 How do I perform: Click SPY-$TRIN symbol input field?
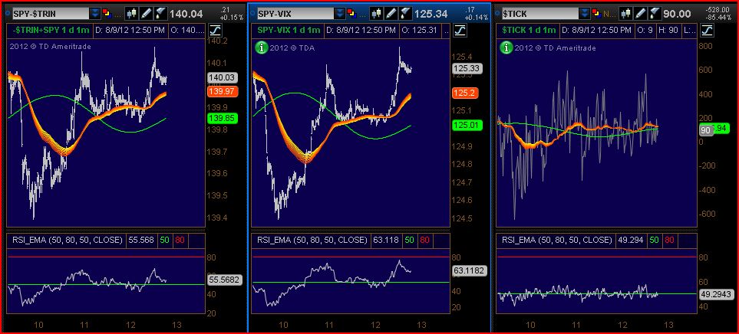51,14
